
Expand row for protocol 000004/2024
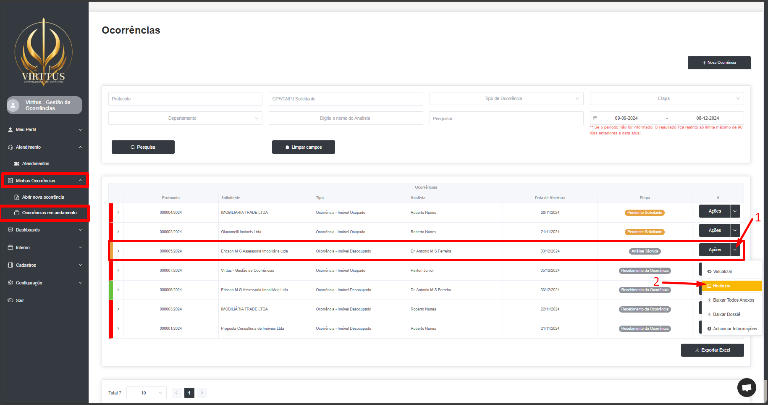[118, 213]
